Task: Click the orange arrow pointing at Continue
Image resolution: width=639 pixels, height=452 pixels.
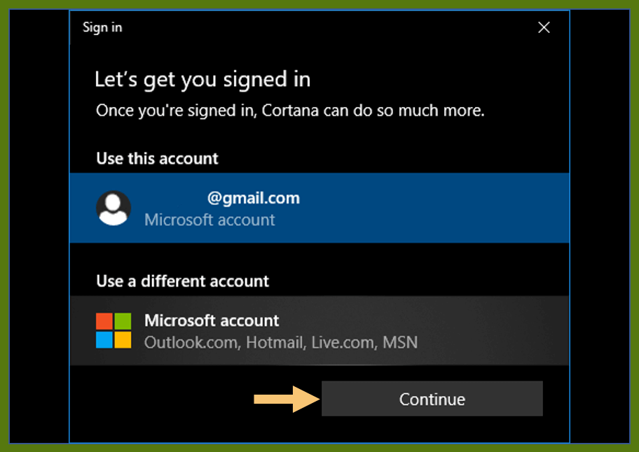Action: (x=287, y=399)
